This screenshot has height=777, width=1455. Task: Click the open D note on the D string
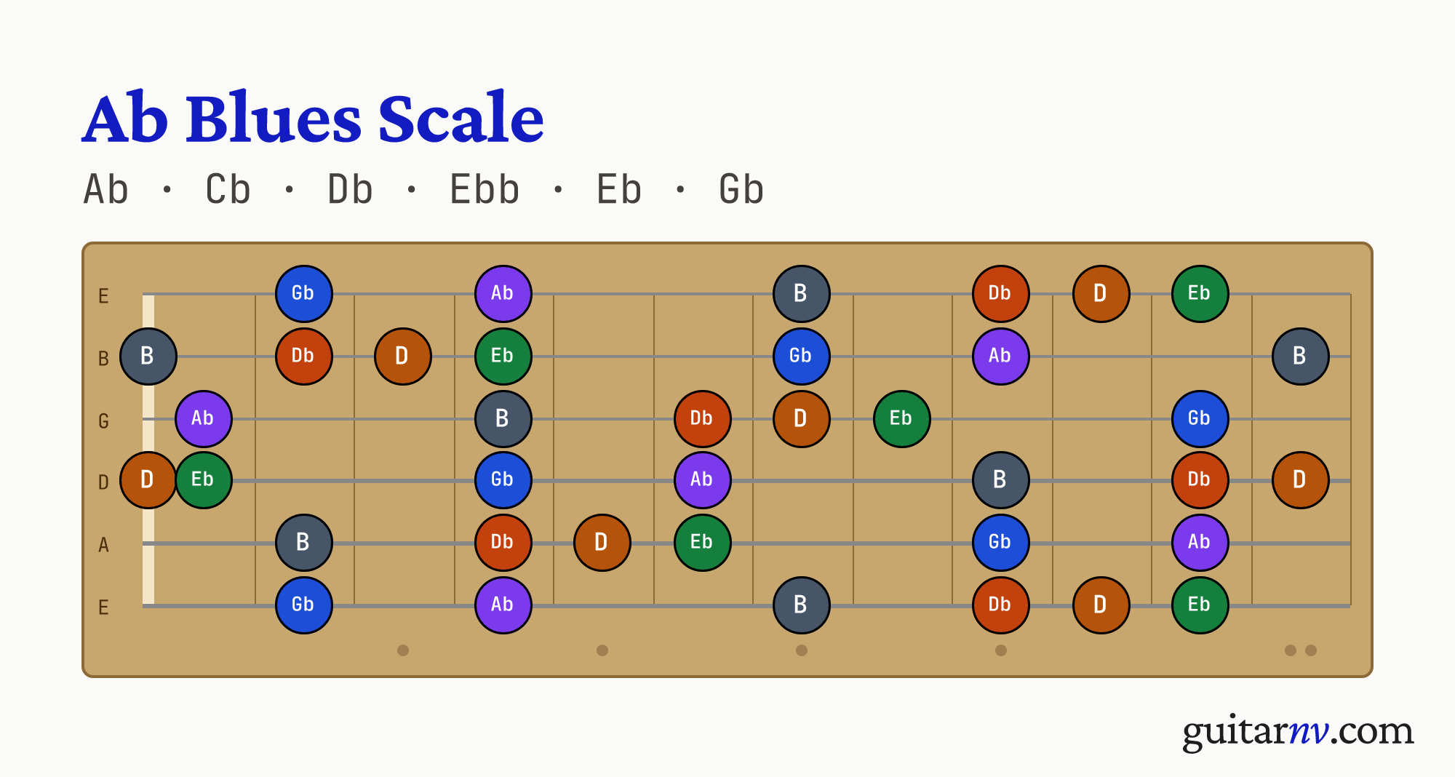(x=148, y=479)
